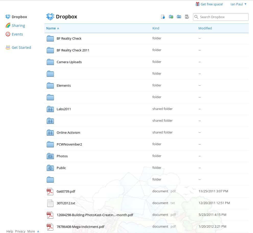The image size is (253, 233).
Task: Click the PCWNovember2 folder icon
Action: 50,144
